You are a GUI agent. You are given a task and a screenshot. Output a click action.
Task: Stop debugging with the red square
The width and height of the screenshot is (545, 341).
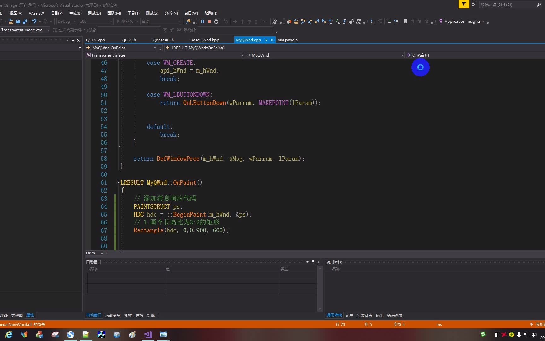click(209, 21)
